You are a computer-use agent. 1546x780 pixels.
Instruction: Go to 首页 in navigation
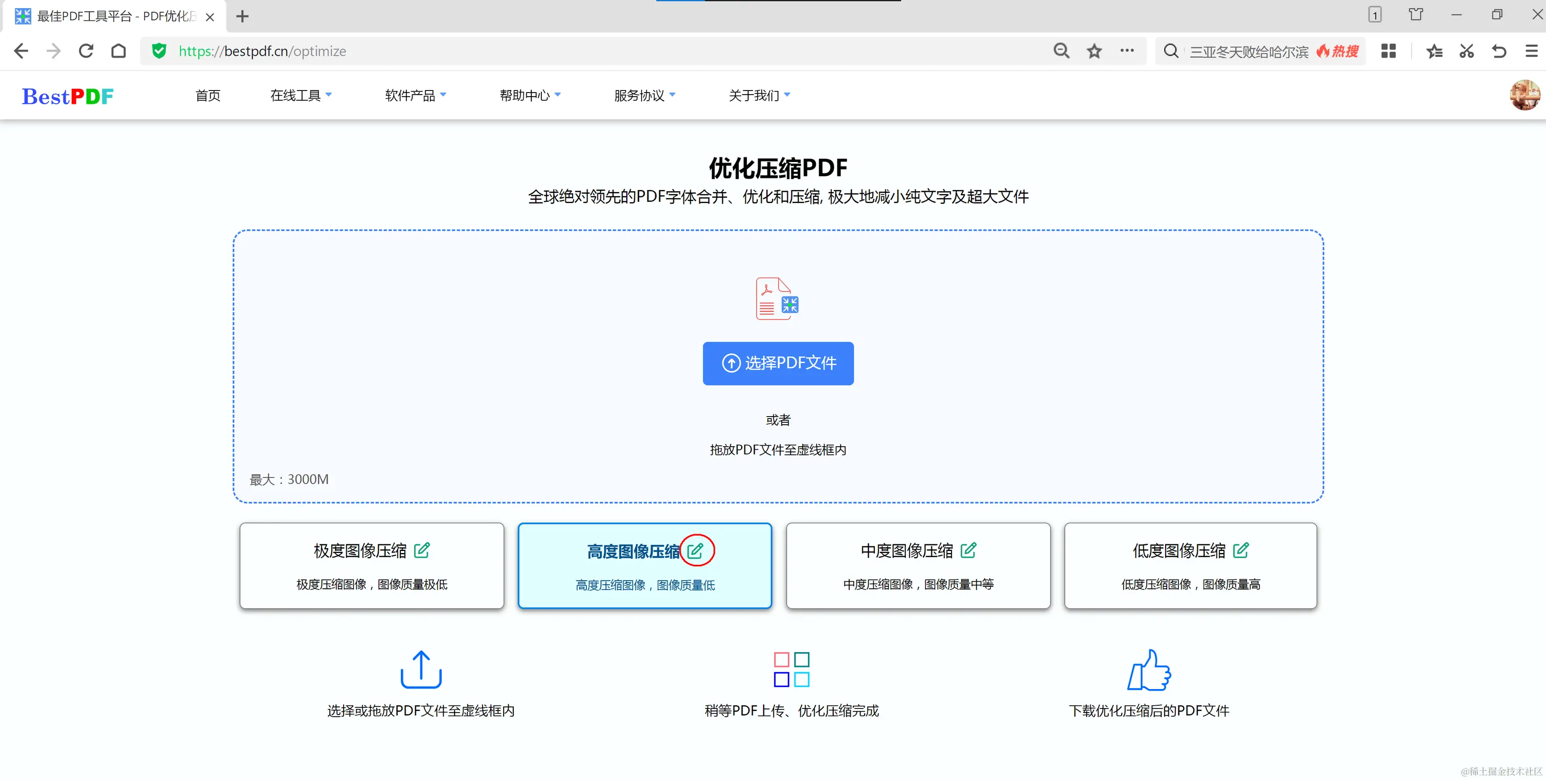point(208,96)
